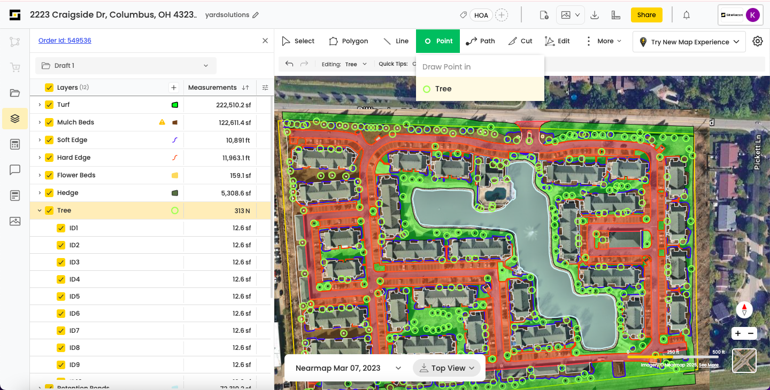
Task: Open the notifications bell
Action: 687,15
